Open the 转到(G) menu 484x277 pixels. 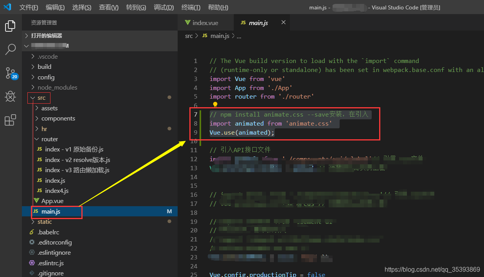136,7
